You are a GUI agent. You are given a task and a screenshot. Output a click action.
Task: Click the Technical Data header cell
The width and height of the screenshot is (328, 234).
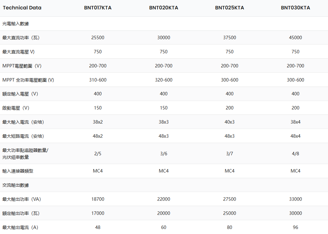[x=22, y=8]
